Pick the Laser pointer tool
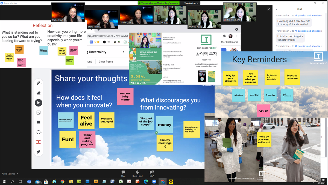328x185 pixels. [x=39, y=152]
